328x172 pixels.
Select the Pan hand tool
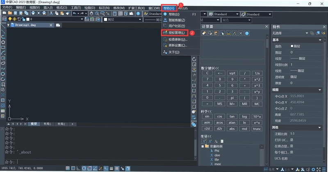(x=91, y=14)
